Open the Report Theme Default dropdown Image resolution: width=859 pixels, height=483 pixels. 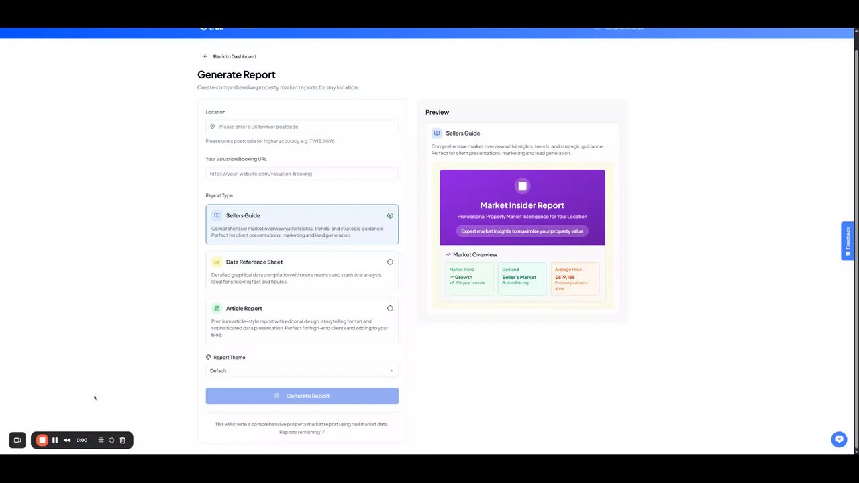302,370
